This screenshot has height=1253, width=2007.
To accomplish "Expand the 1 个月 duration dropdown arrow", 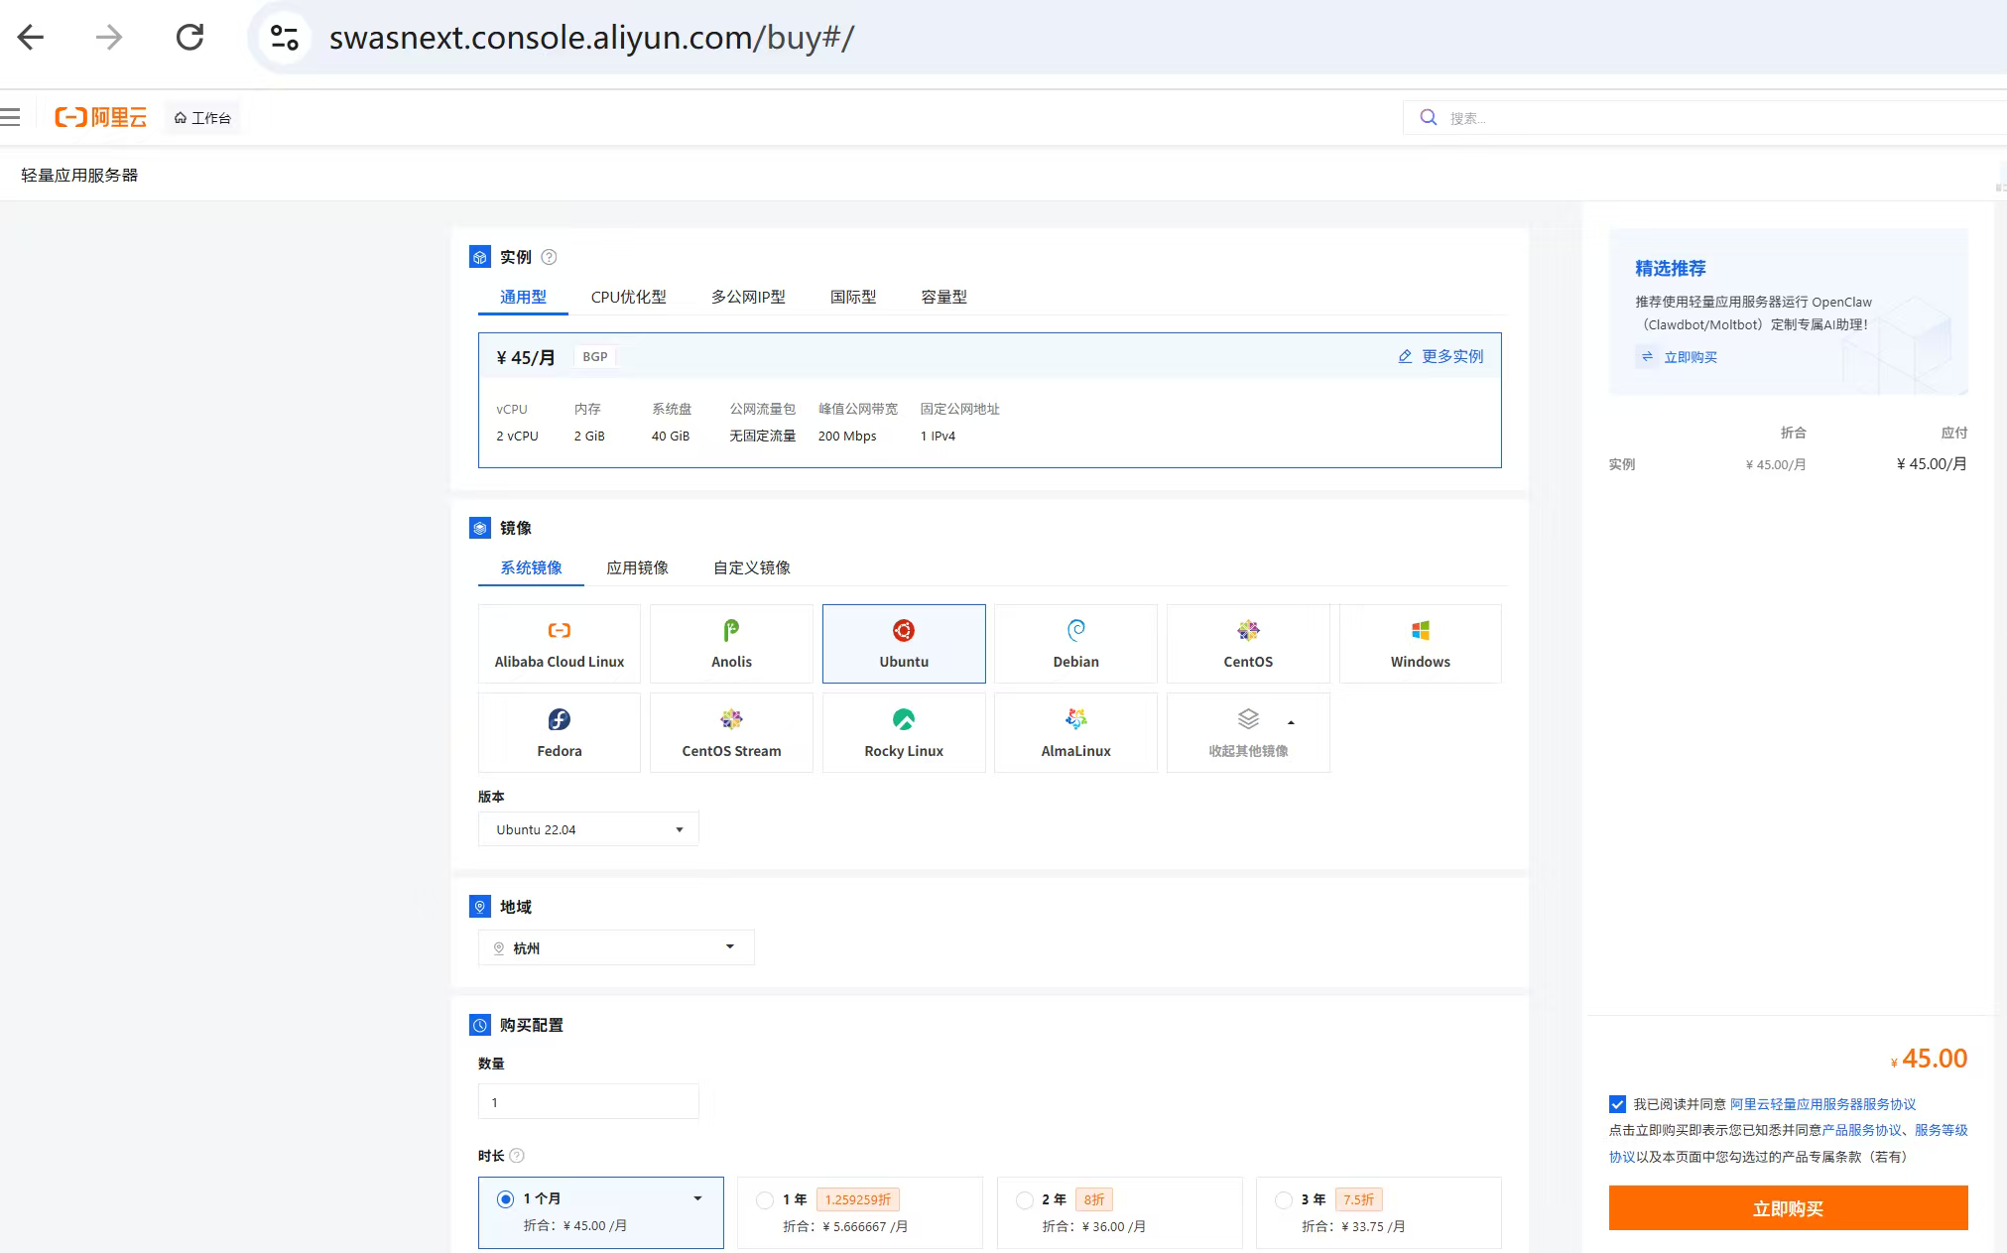I will coord(698,1198).
